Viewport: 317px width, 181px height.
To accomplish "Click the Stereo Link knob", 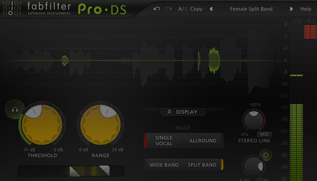I will [x=254, y=120].
